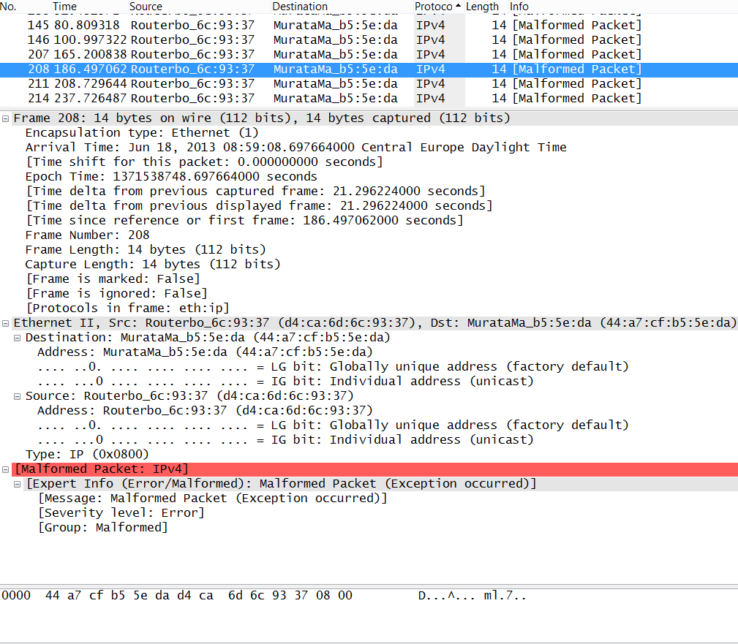Collapse the Frame 208 section
This screenshot has height=644, width=738.
pos(6,118)
